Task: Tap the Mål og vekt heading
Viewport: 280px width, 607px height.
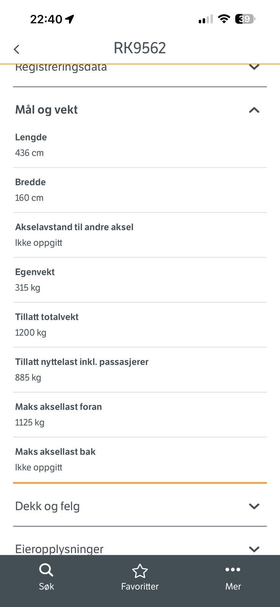Action: 46,110
